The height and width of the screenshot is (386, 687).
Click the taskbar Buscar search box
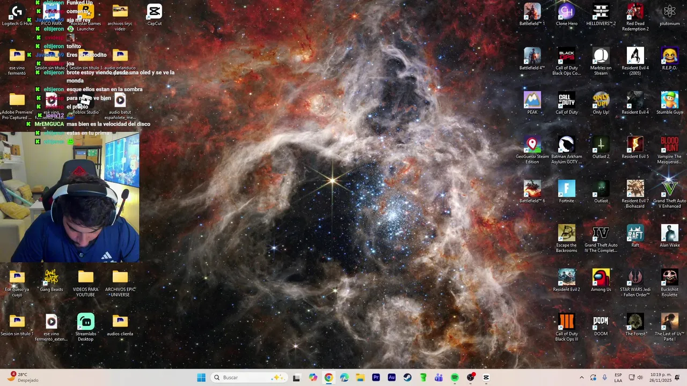pos(249,377)
